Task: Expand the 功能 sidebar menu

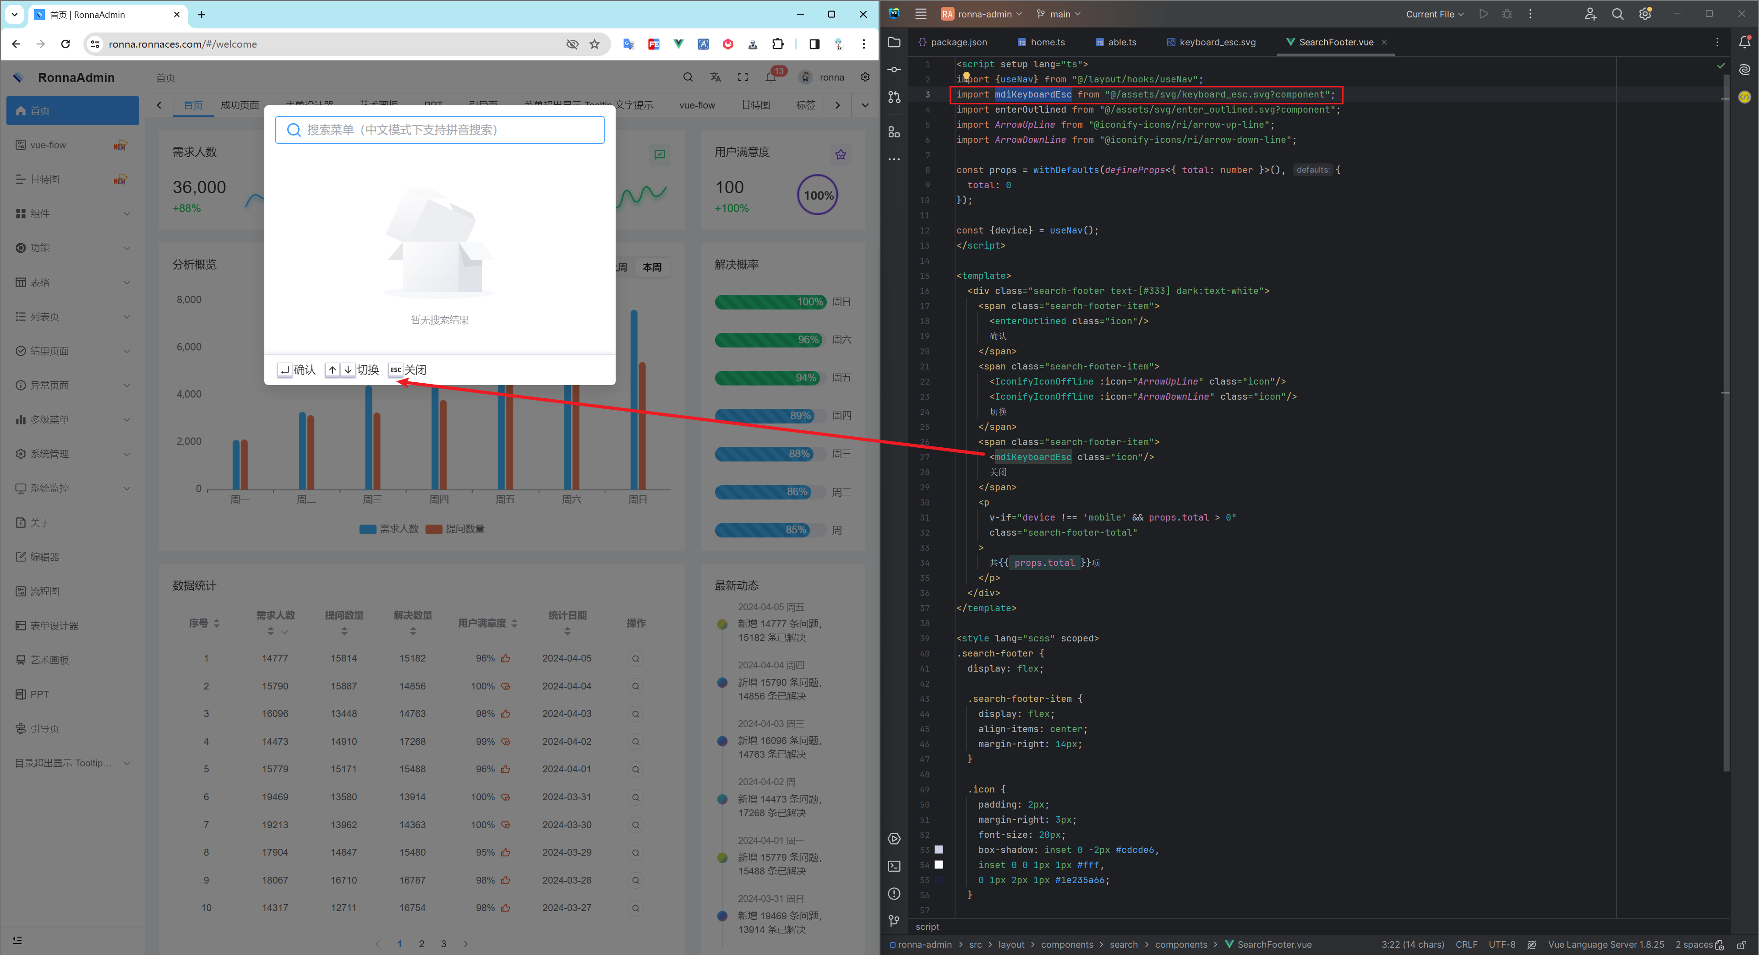Action: coord(72,248)
